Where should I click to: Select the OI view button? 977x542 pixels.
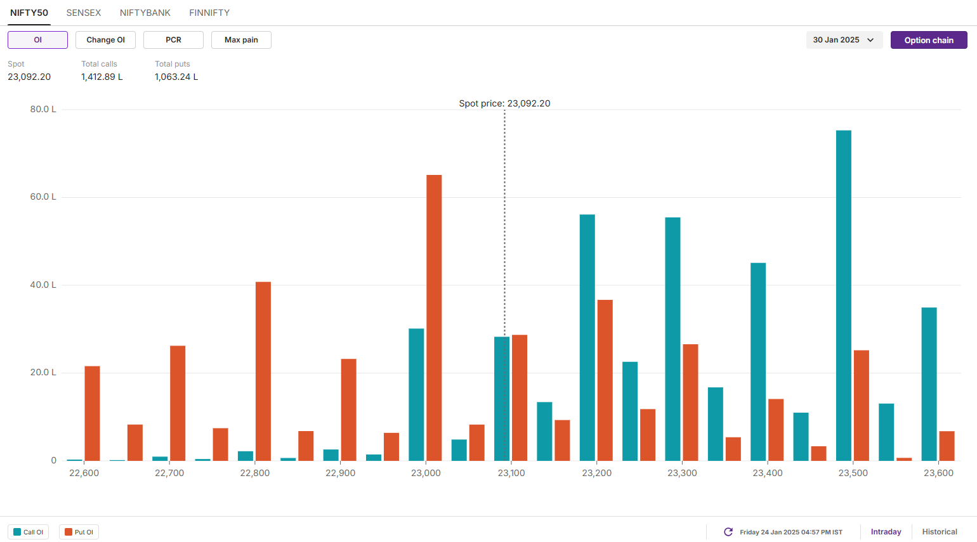point(37,40)
